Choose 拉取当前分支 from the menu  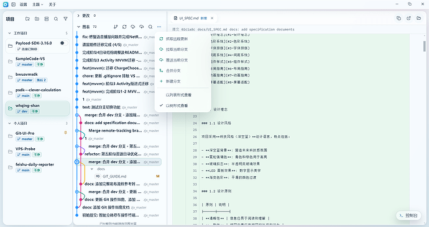(x=183, y=50)
